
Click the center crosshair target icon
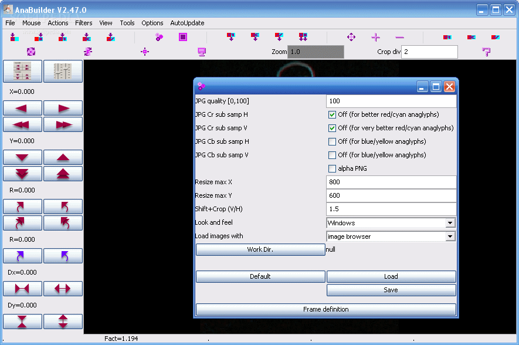coord(145,52)
